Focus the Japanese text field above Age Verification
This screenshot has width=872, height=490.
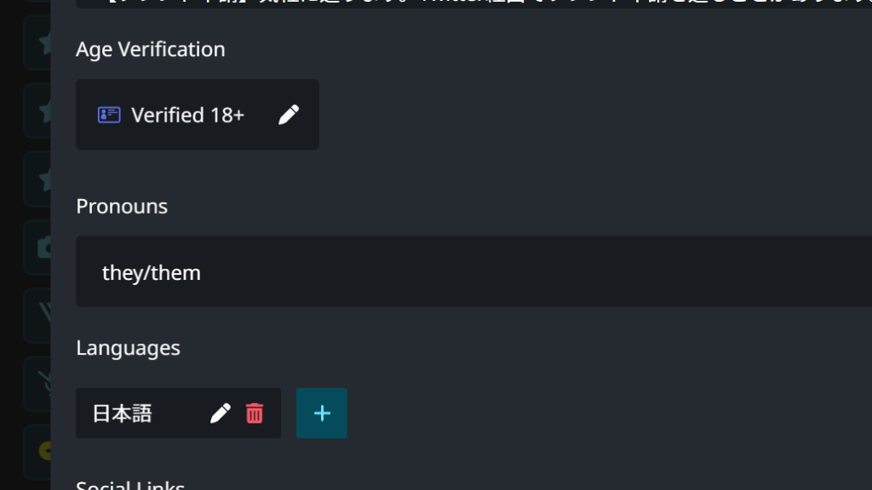pos(473,4)
